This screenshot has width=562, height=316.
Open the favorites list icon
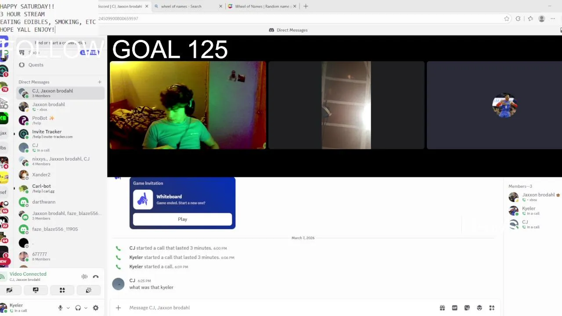click(x=530, y=18)
